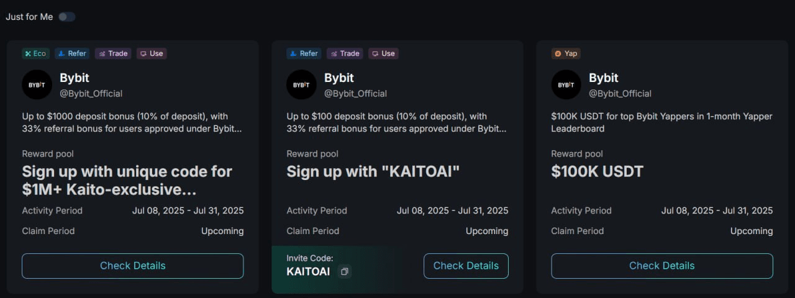
Task: Select the Eco tag on first card
Action: pyautogui.click(x=35, y=53)
